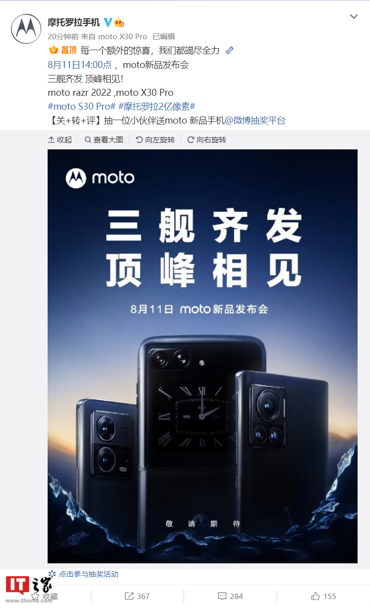Click the moto X30 Pro source link
Image resolution: width=370 pixels, height=608 pixels.
point(123,36)
